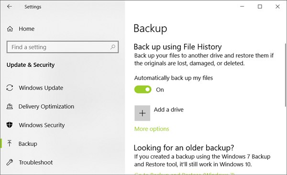Click the Windows Update refresh icon

10,88
